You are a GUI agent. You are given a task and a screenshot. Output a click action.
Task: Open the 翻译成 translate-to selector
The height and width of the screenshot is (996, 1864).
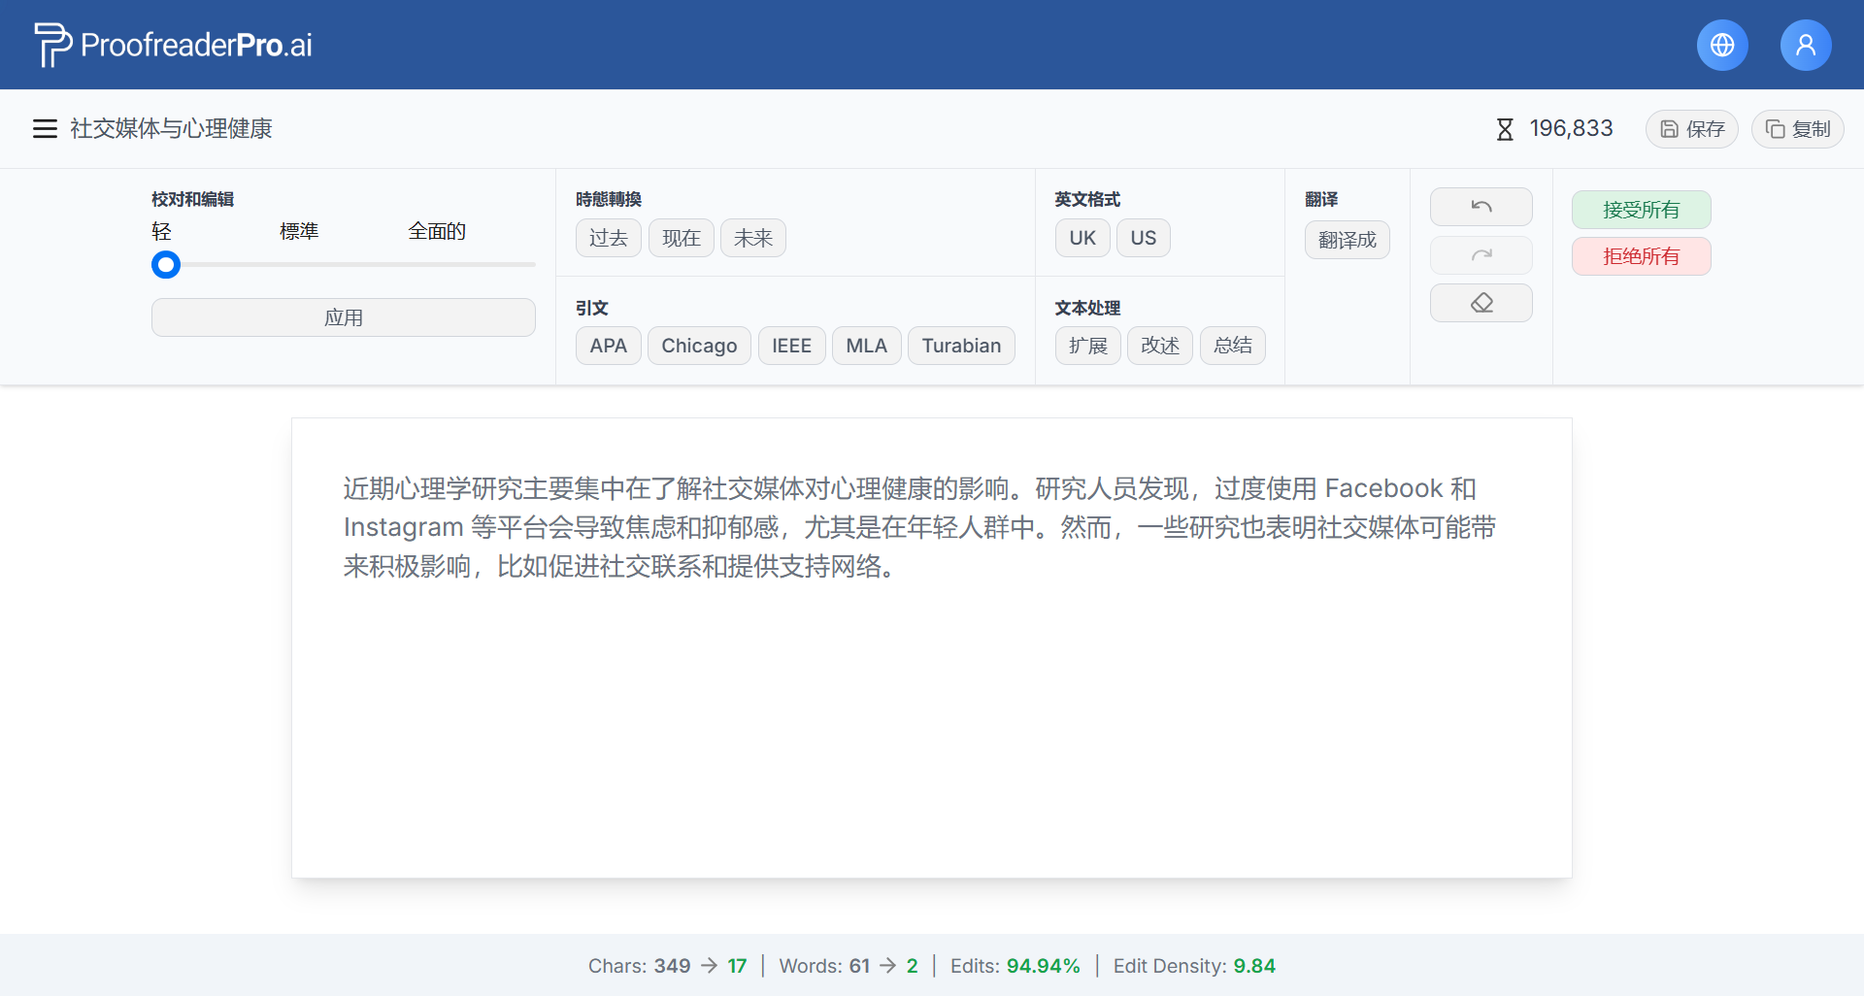[x=1347, y=240]
